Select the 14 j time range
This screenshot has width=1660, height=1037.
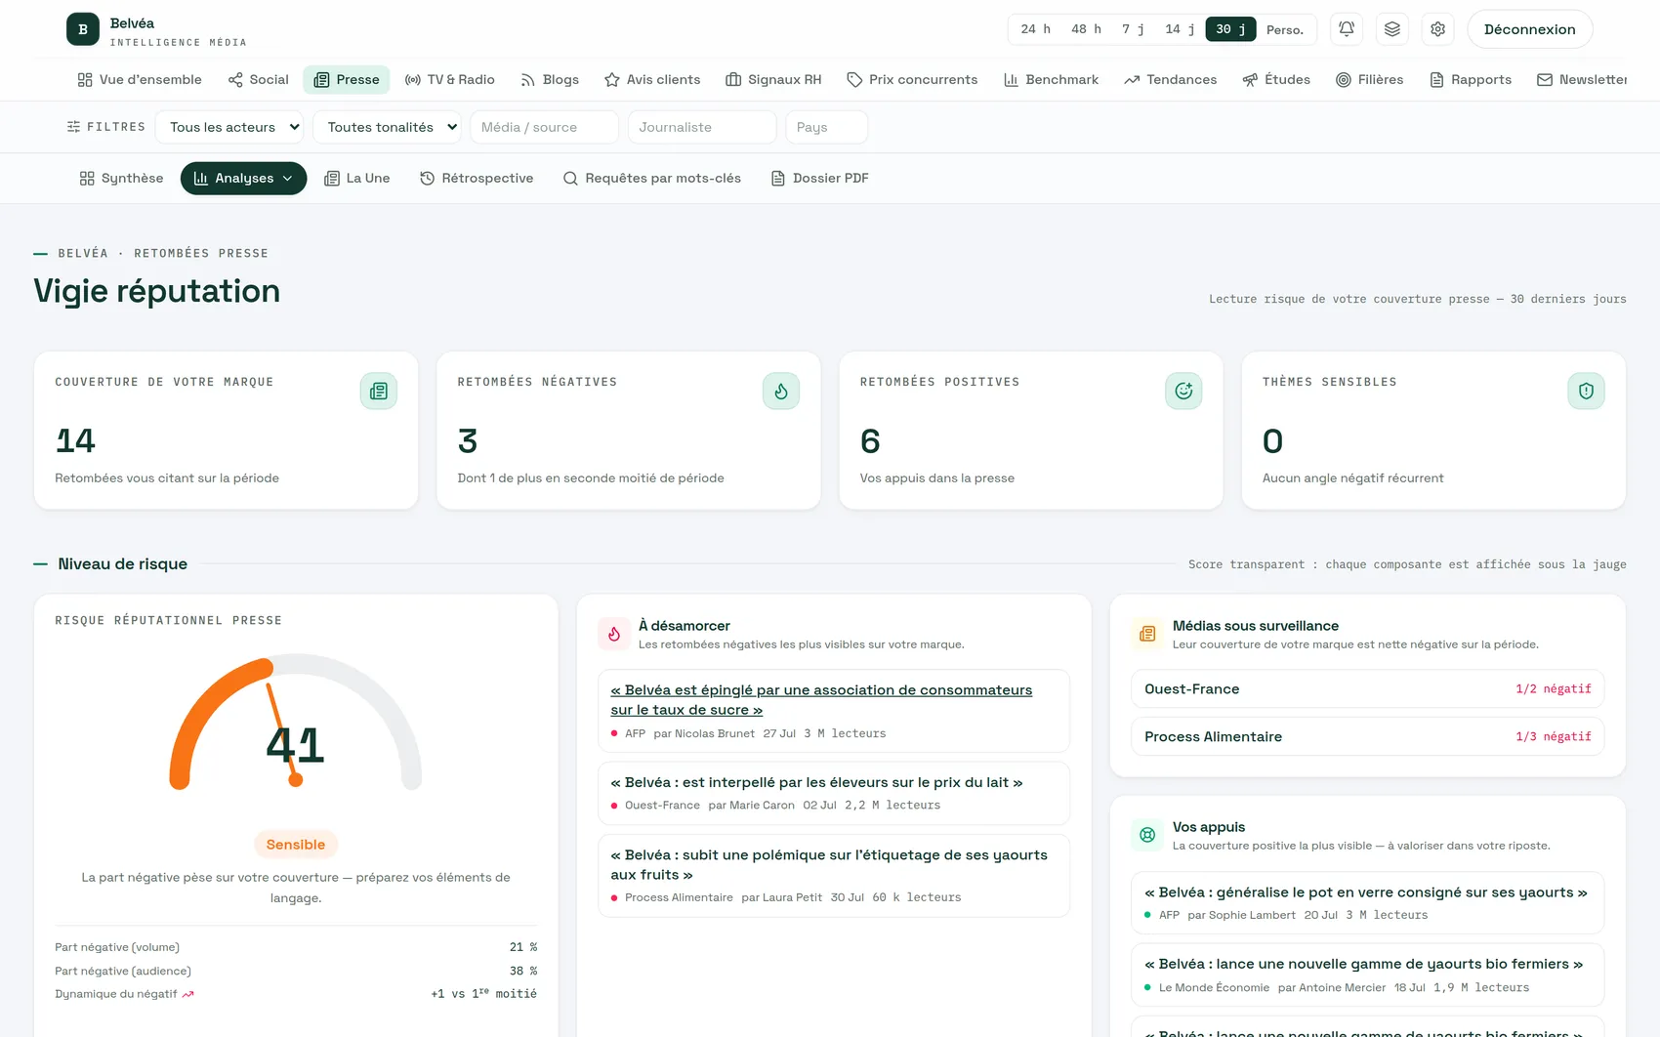point(1180,29)
